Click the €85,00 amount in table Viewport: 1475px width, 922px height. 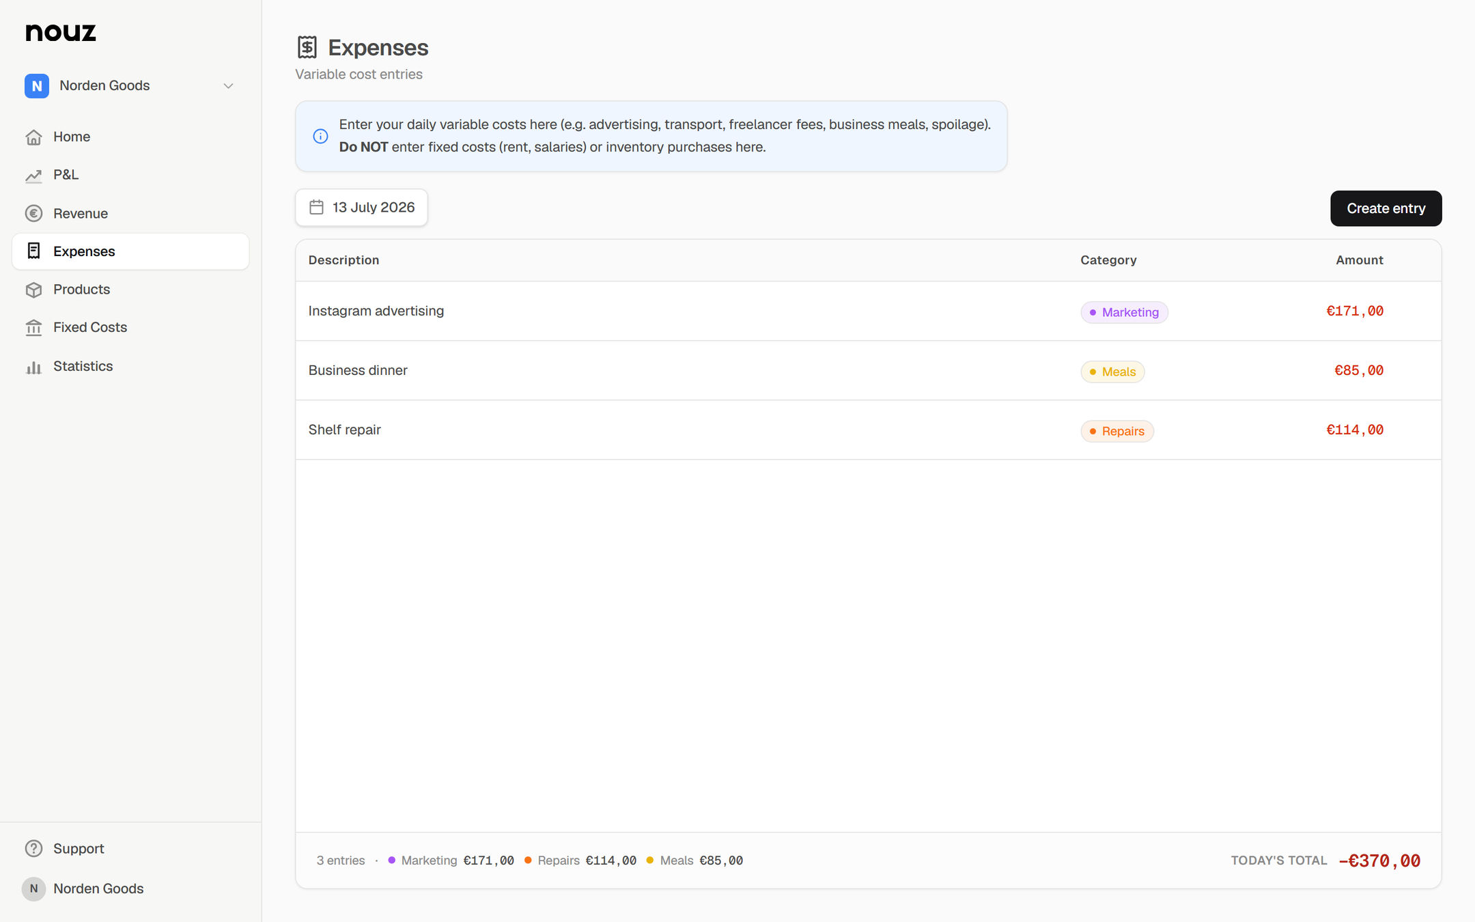(1359, 371)
